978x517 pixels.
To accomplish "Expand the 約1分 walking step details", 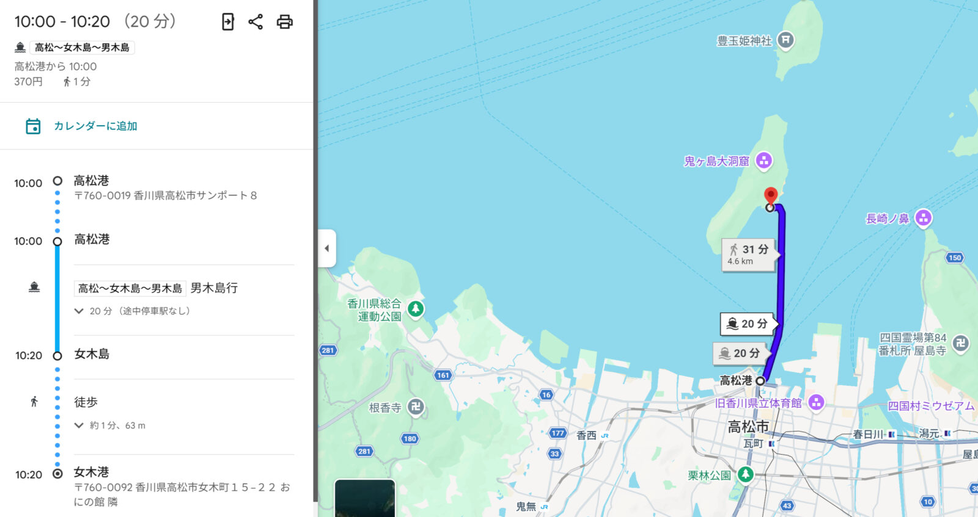I will pos(79,425).
